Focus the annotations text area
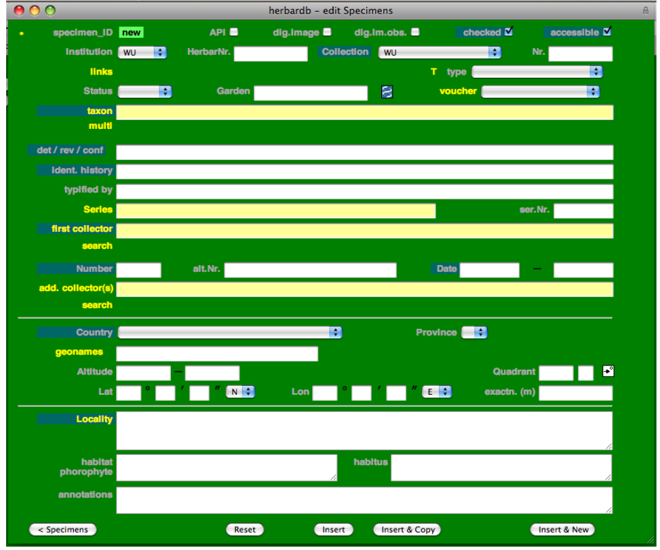This screenshot has width=660, height=550. (x=364, y=500)
